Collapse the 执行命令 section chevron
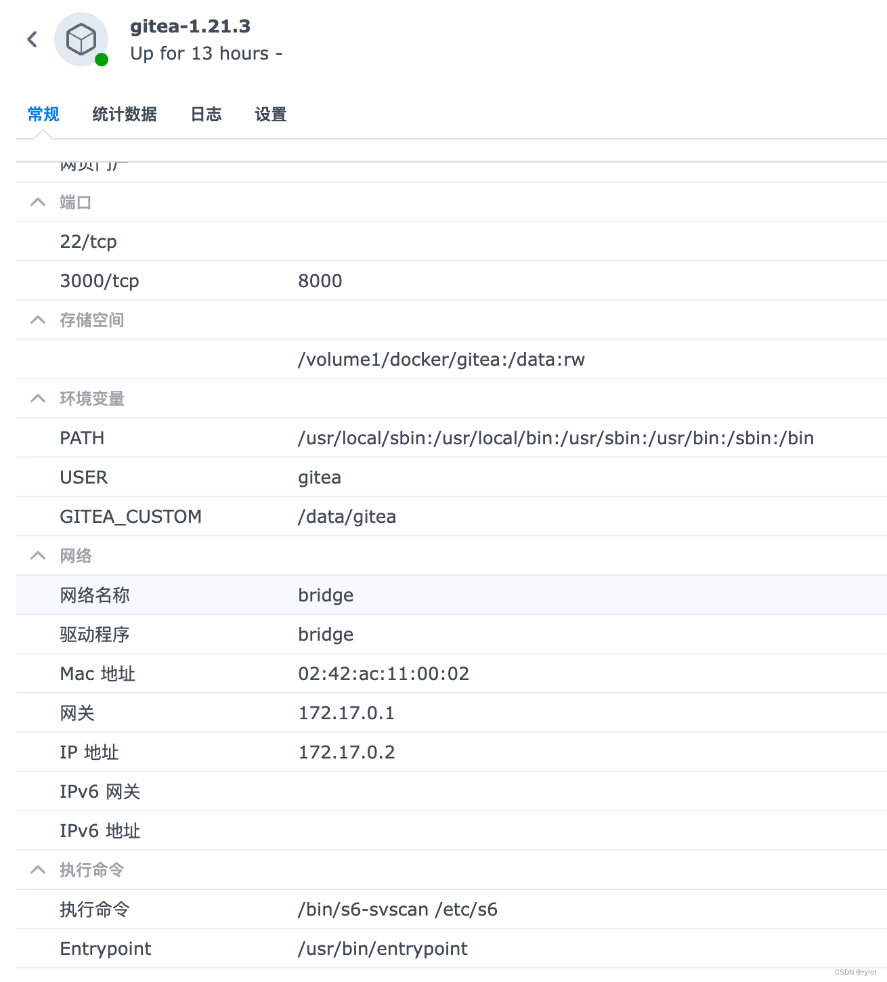The height and width of the screenshot is (982, 887). (39, 870)
